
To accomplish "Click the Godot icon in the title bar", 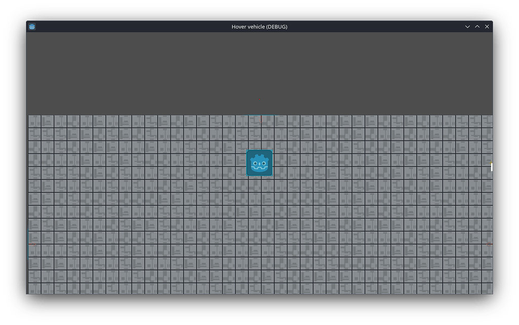I will 31,26.
